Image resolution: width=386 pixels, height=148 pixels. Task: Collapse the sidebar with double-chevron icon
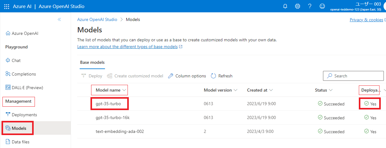(x=59, y=19)
